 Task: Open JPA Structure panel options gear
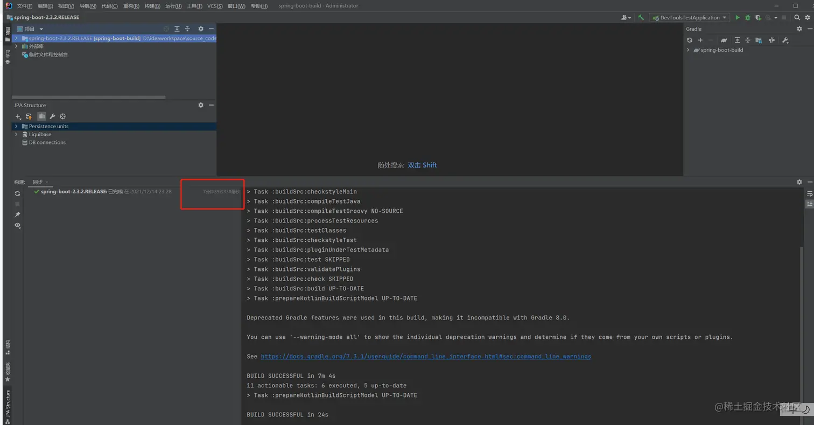click(x=201, y=105)
